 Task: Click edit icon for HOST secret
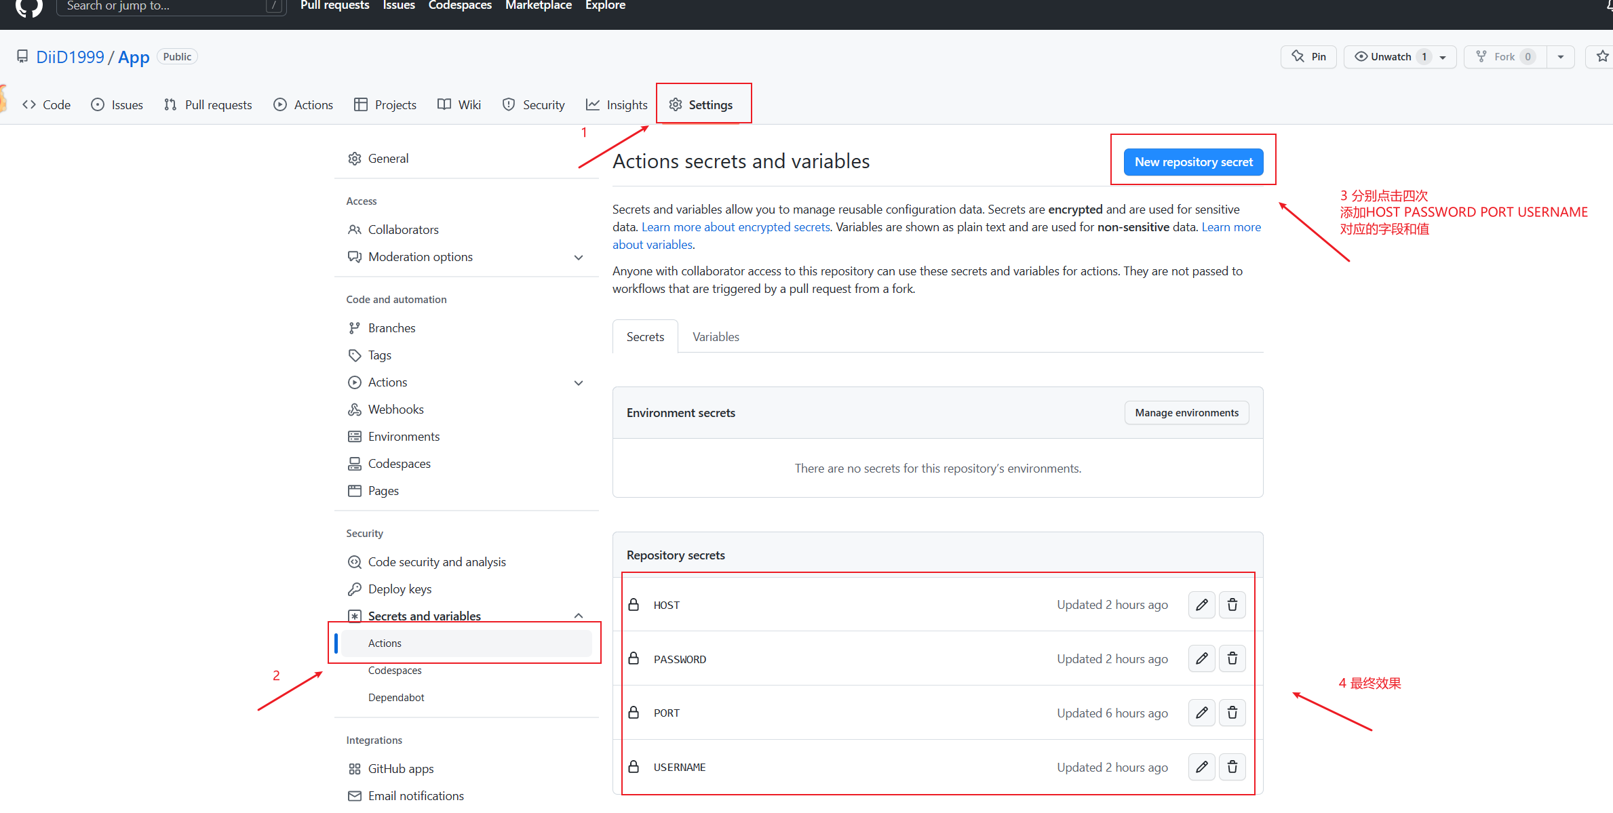1201,605
